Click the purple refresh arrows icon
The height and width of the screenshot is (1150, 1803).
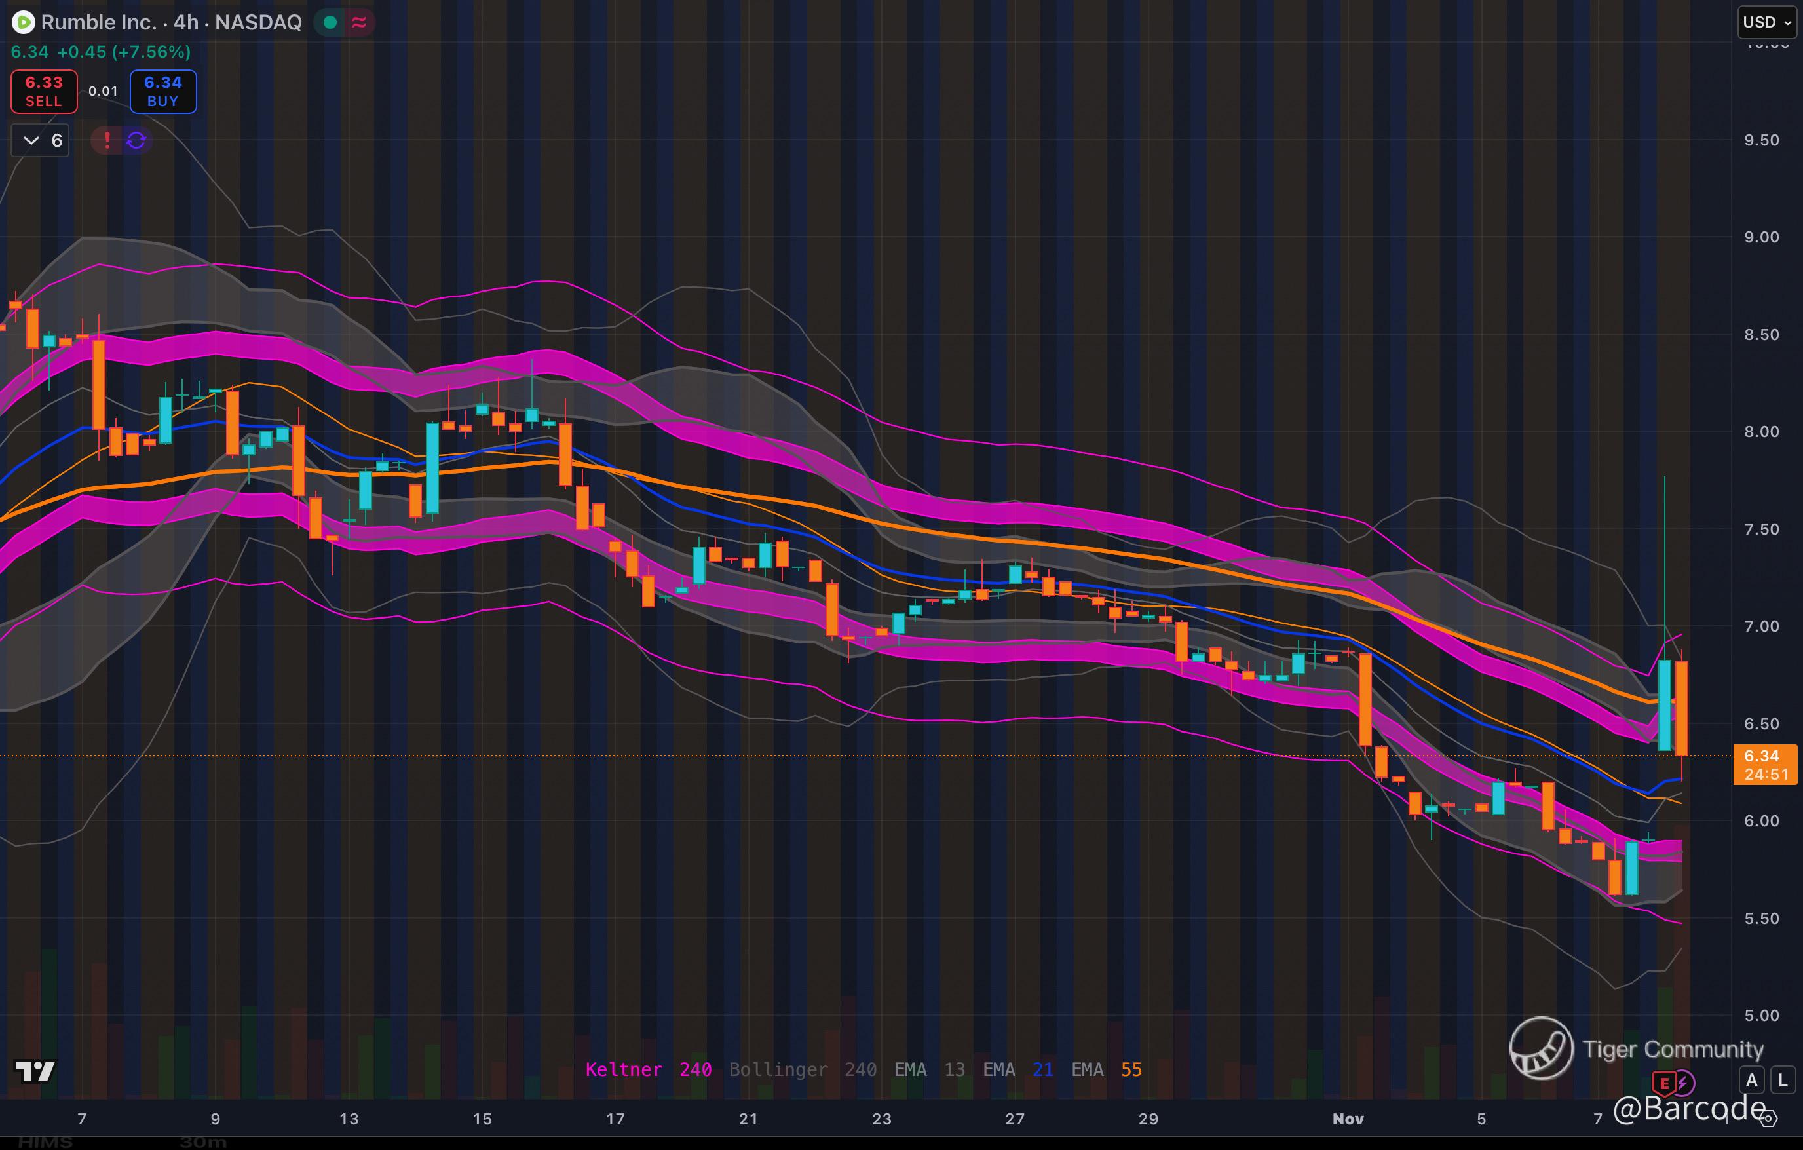[136, 140]
